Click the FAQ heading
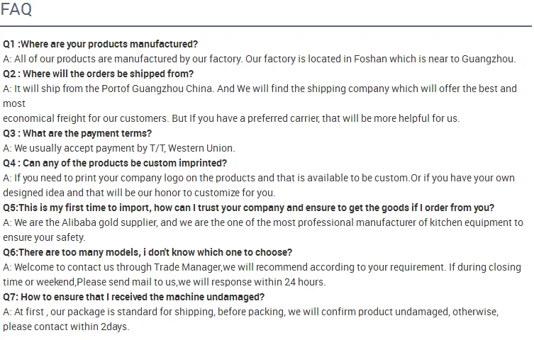 click(16, 10)
